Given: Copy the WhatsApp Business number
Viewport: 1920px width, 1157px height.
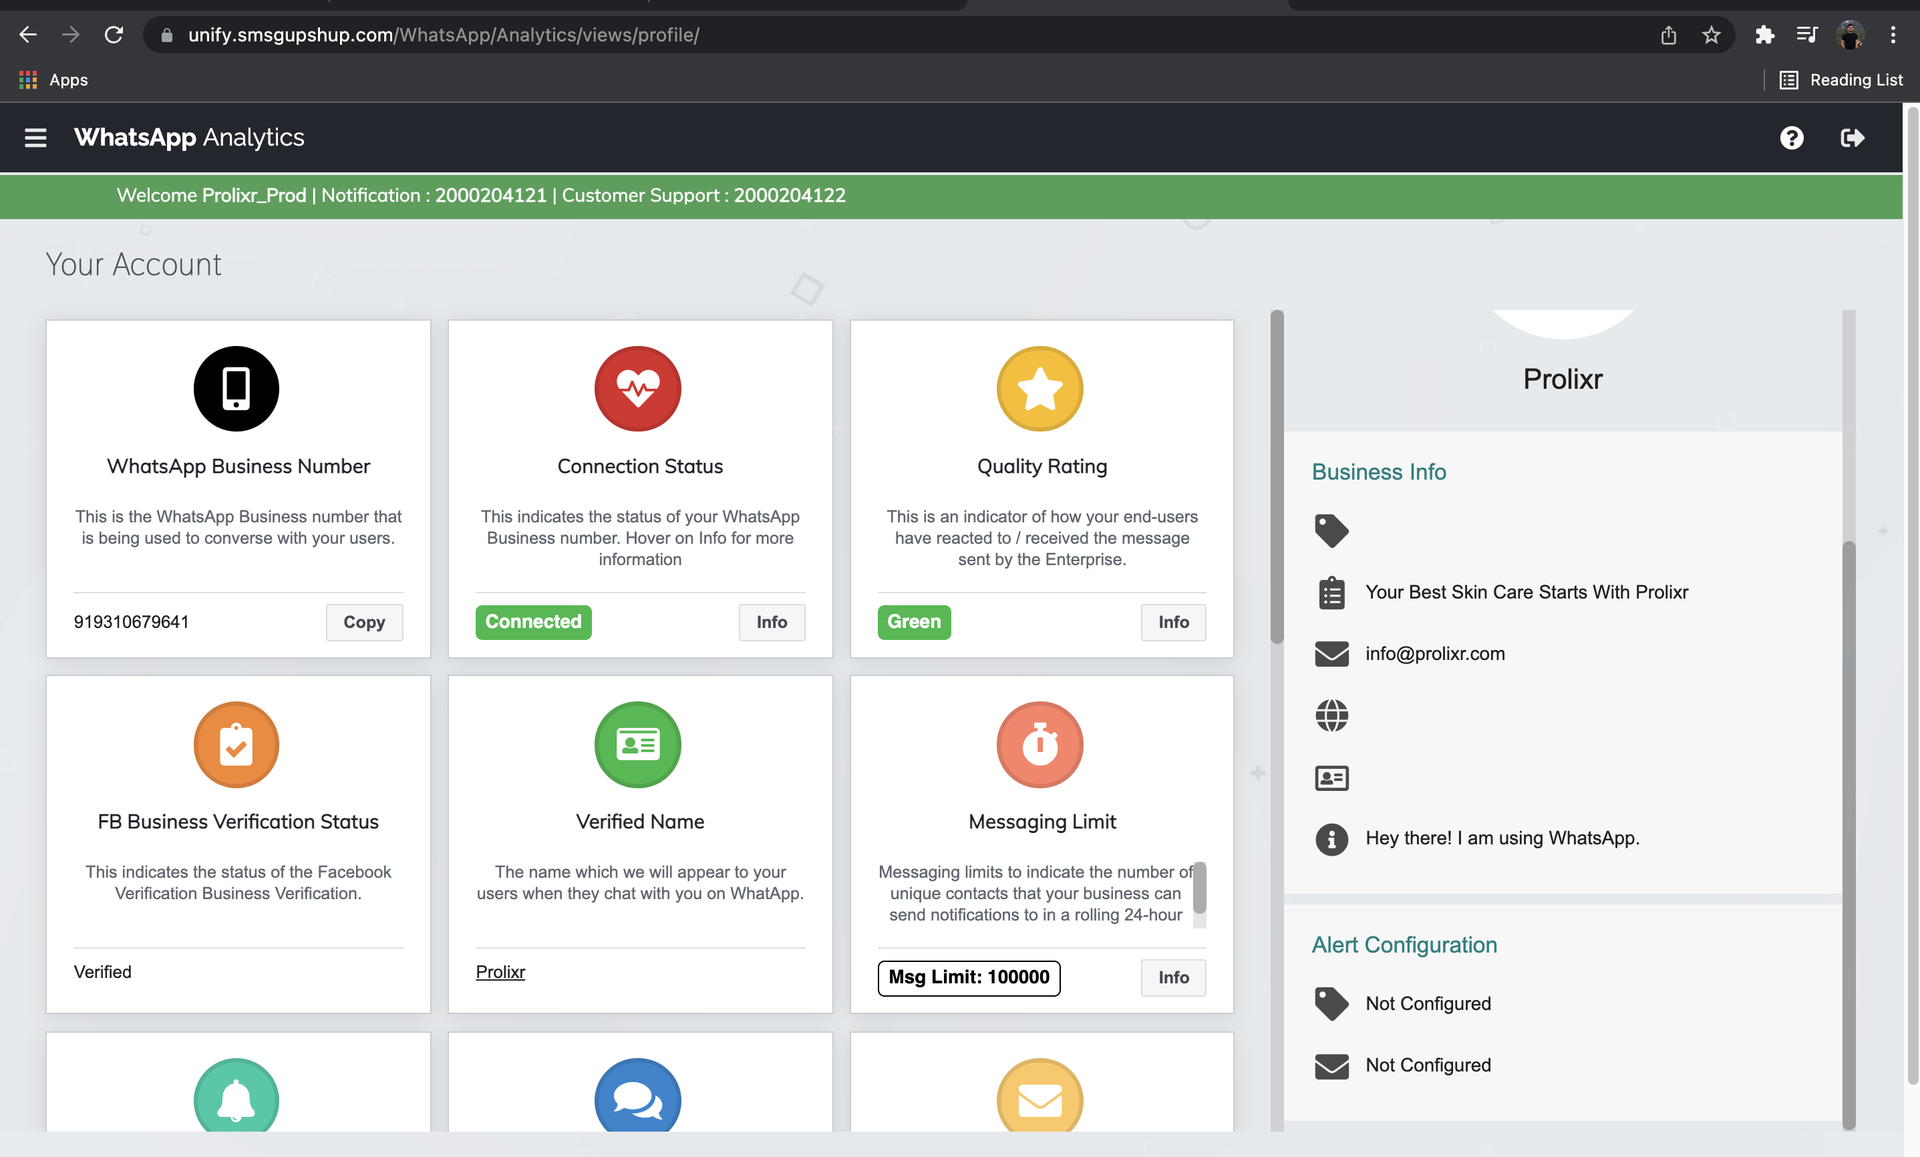Looking at the screenshot, I should point(364,622).
